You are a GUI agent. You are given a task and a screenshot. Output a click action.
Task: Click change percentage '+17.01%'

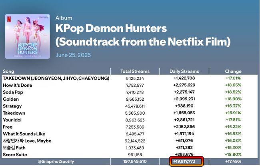[x=233, y=78]
